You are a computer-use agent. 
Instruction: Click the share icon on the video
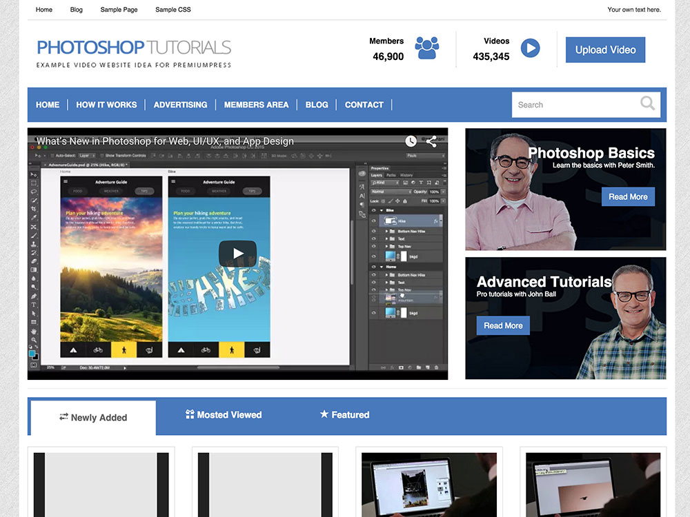point(431,141)
